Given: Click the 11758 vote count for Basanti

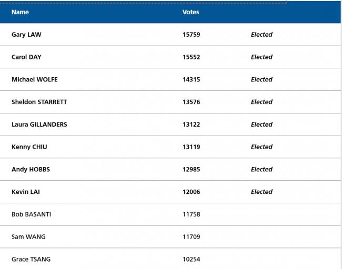Looking at the screenshot, I should coord(192,214).
